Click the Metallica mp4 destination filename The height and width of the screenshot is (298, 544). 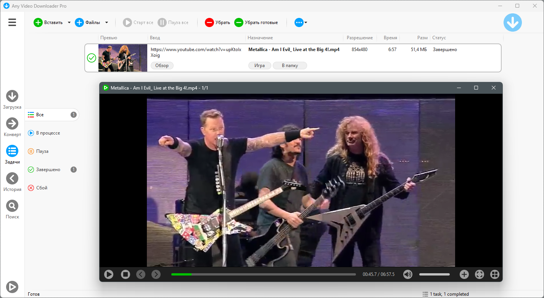(294, 50)
